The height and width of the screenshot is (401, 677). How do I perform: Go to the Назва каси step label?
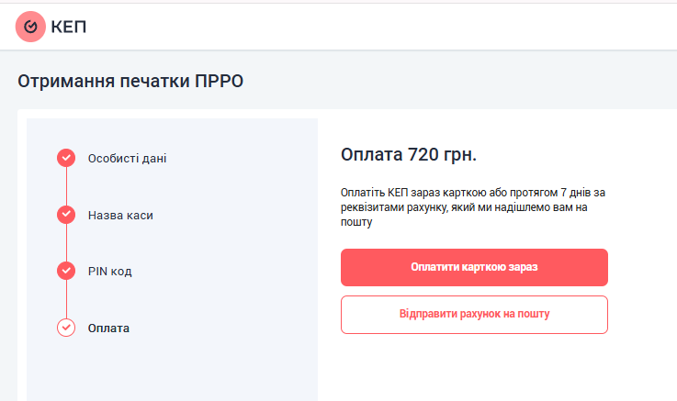(x=120, y=215)
